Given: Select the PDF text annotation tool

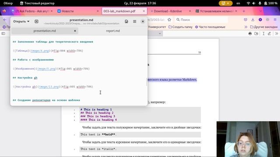Looking at the screenshot, I should [263, 34].
